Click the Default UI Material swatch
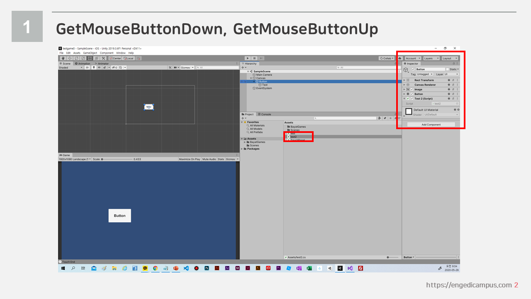This screenshot has width=531, height=299. pyautogui.click(x=409, y=111)
